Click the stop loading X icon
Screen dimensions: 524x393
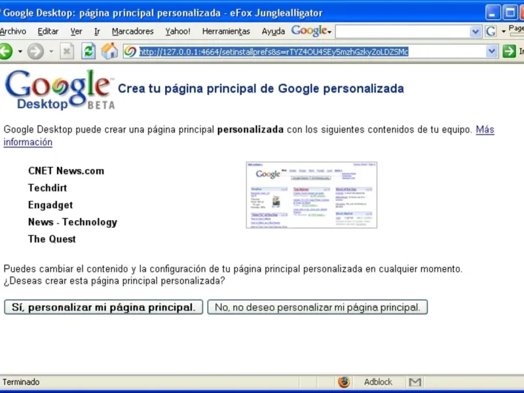(x=67, y=52)
